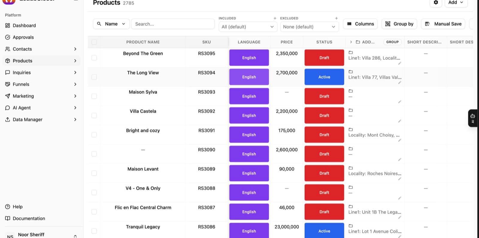Click the GROUP badge in header
Image resolution: width=479 pixels, height=238 pixels.
[x=392, y=42]
